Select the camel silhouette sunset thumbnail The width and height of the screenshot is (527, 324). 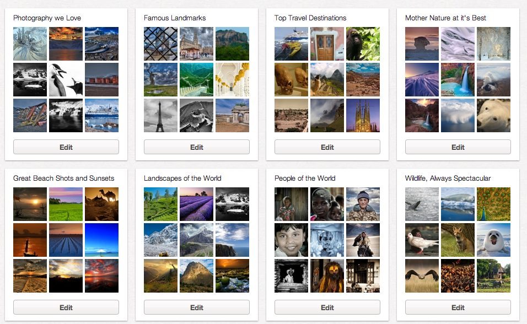[x=101, y=204]
